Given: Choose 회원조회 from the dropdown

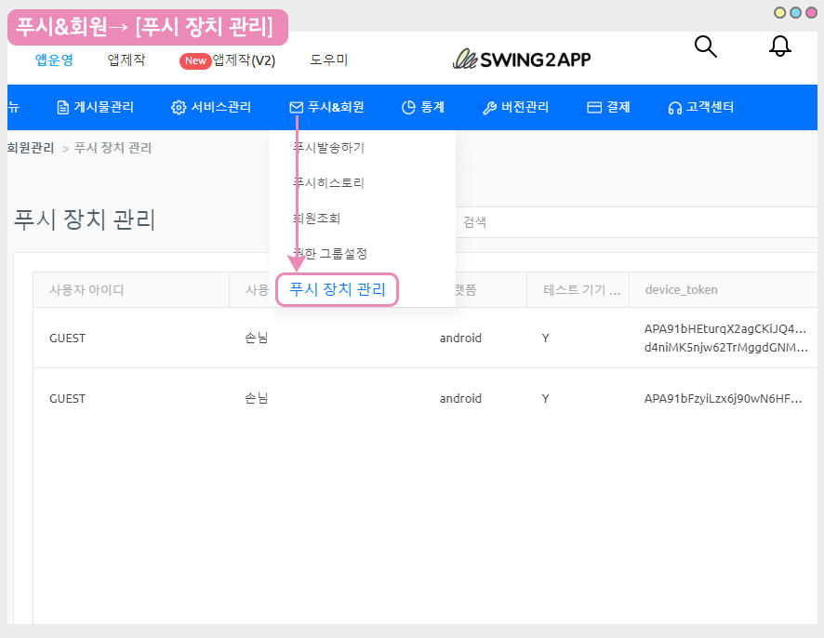Looking at the screenshot, I should [x=316, y=219].
